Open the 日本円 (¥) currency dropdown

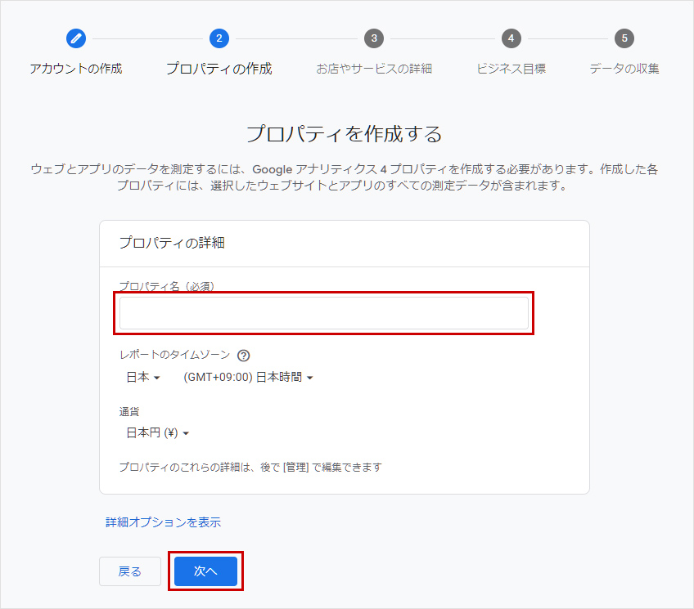point(157,433)
